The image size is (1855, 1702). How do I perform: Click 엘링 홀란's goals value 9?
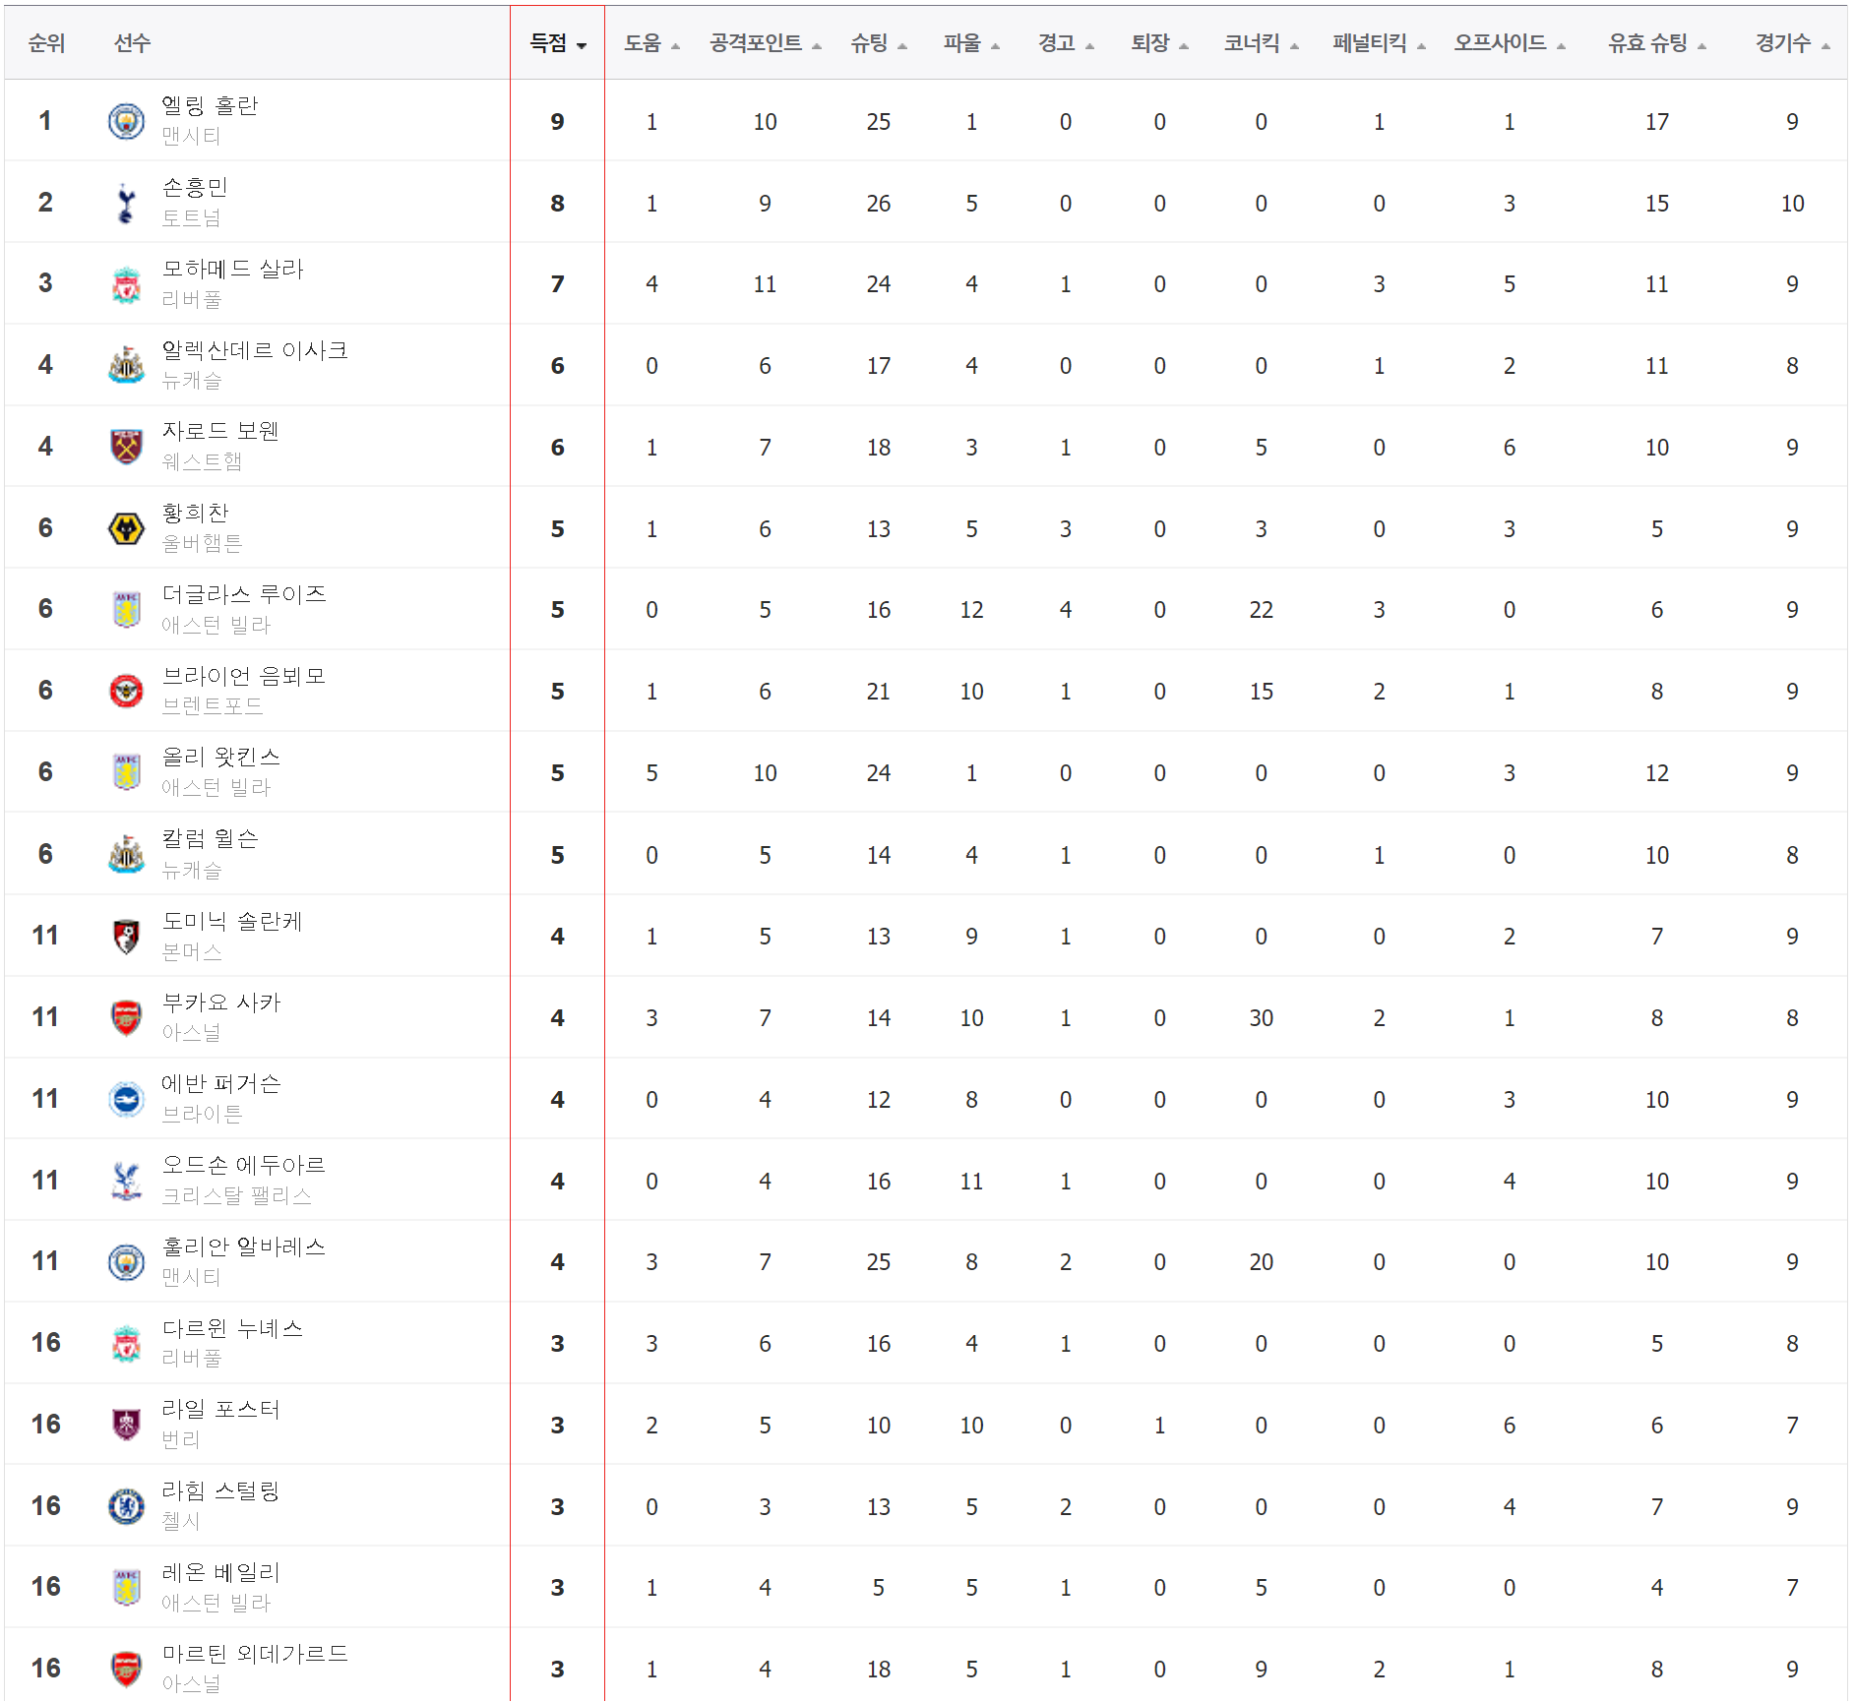click(558, 122)
